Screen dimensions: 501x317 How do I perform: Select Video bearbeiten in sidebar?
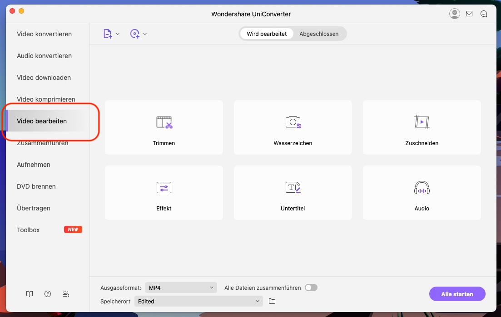coord(47,121)
